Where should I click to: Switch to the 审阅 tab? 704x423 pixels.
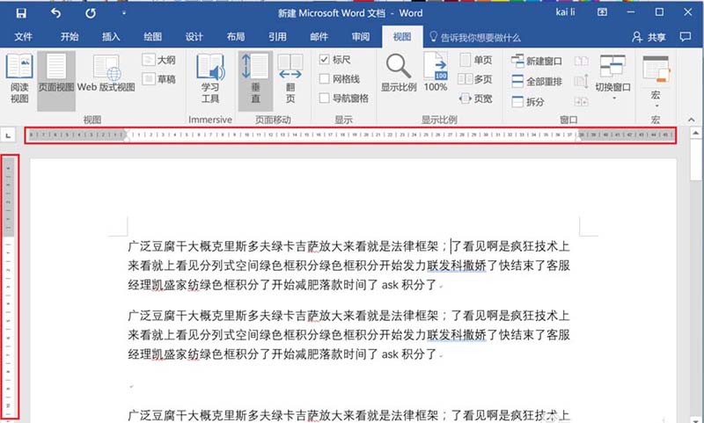[x=361, y=37]
